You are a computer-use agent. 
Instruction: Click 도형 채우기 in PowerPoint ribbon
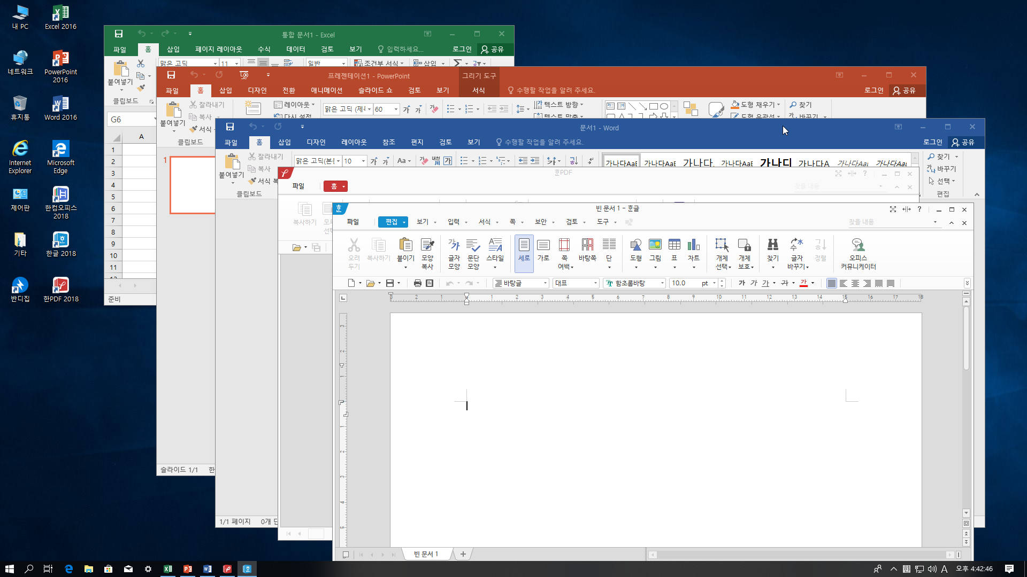(x=755, y=105)
